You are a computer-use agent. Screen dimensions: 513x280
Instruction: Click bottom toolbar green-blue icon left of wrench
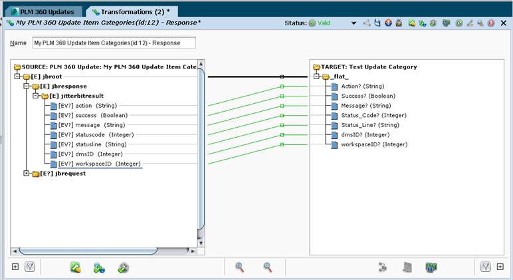pyautogui.click(x=99, y=268)
